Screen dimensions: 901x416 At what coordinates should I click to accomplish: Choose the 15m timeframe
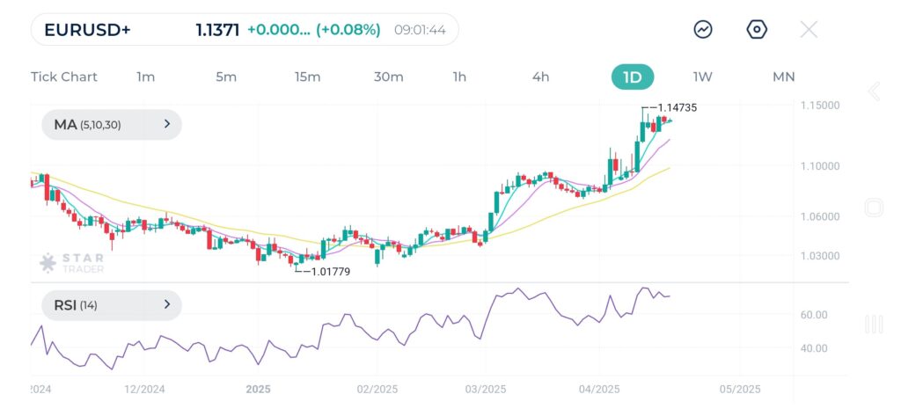307,77
